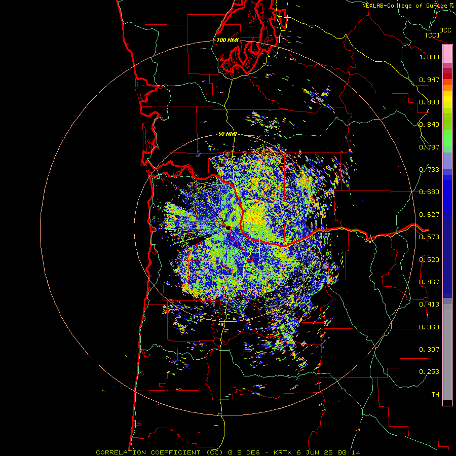This screenshot has width=456, height=456.
Task: Click the 0.893 scale value
Action: (x=429, y=102)
